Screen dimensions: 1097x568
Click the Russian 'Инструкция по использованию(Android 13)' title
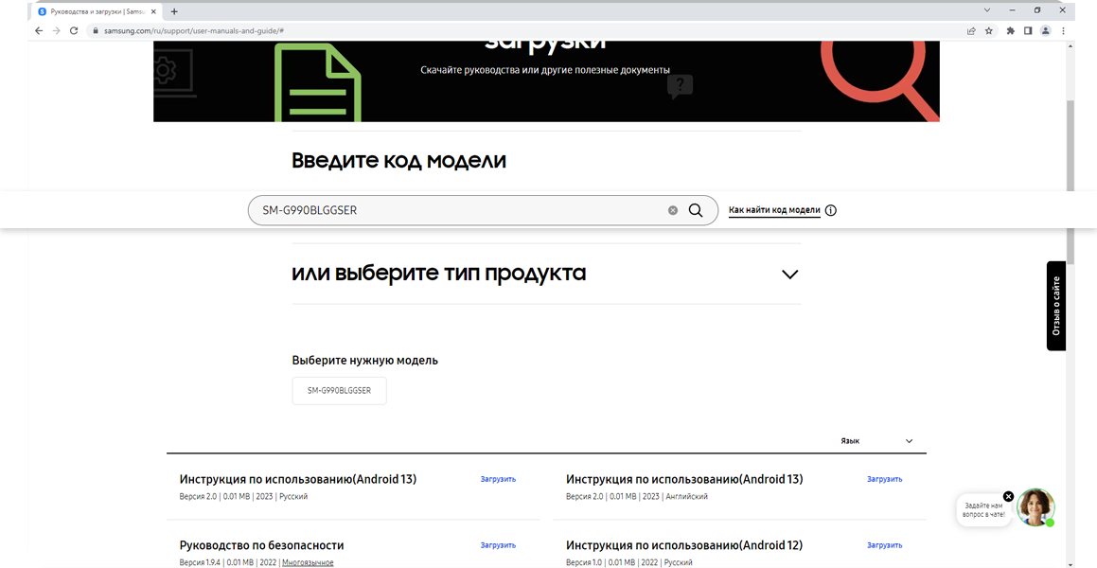point(298,479)
